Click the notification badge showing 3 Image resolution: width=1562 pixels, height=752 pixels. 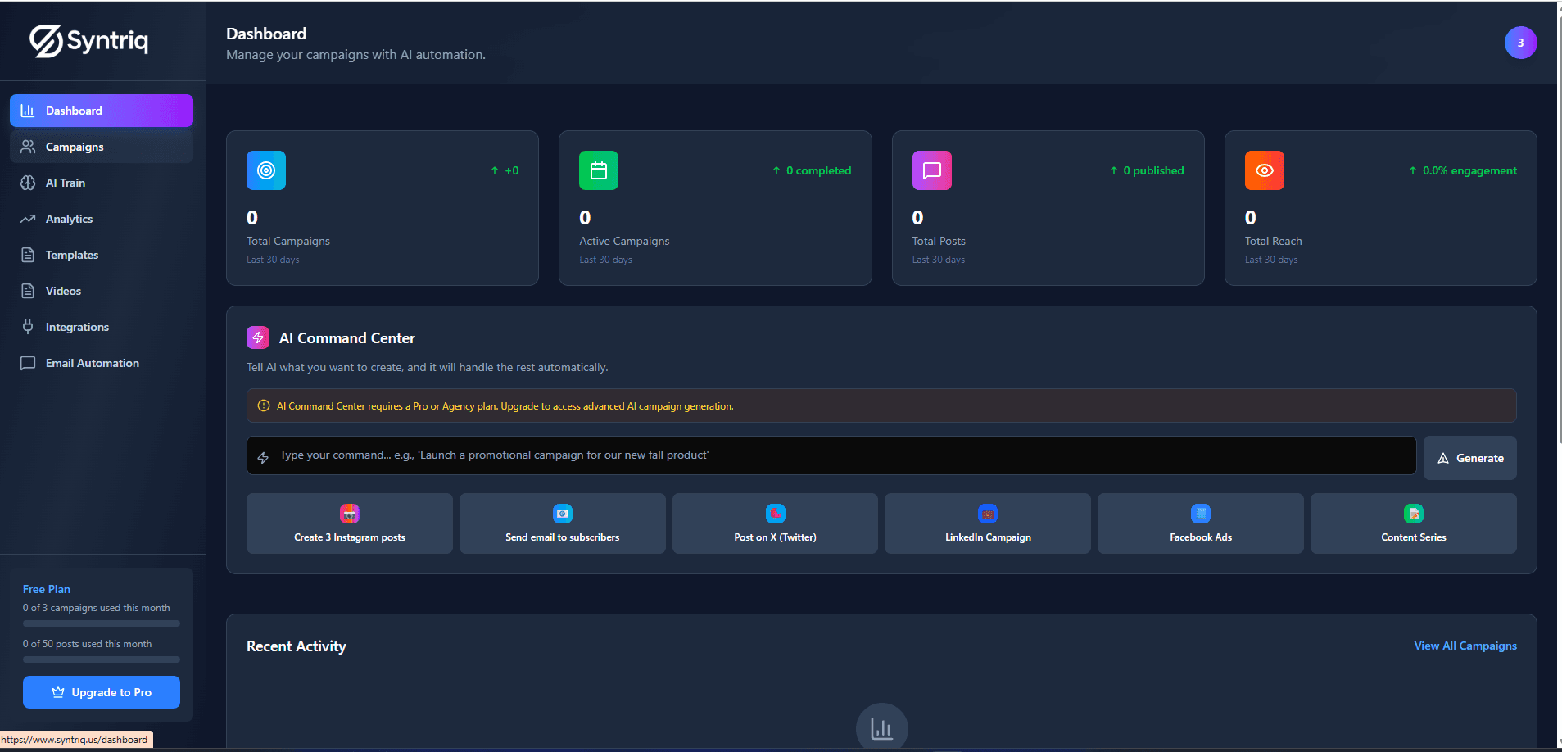coord(1520,42)
